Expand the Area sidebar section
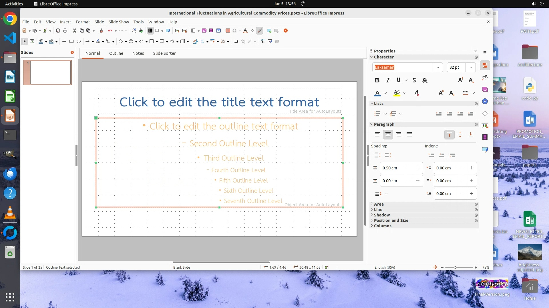 tap(379, 204)
